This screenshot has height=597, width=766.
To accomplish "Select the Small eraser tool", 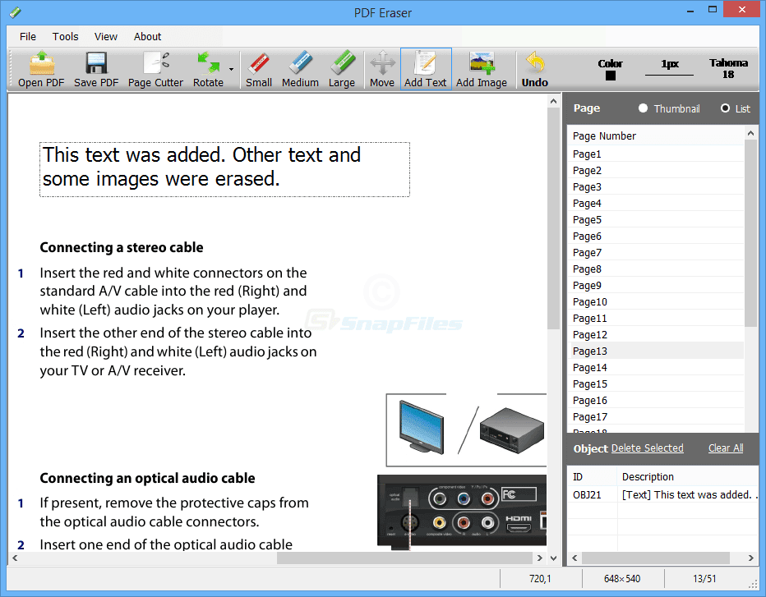I will tap(259, 69).
